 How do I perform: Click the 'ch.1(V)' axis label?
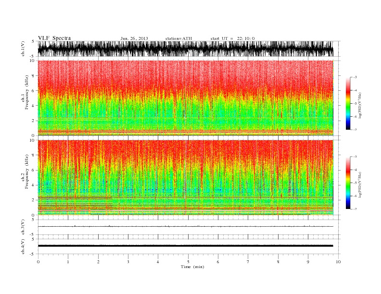pos(23,49)
